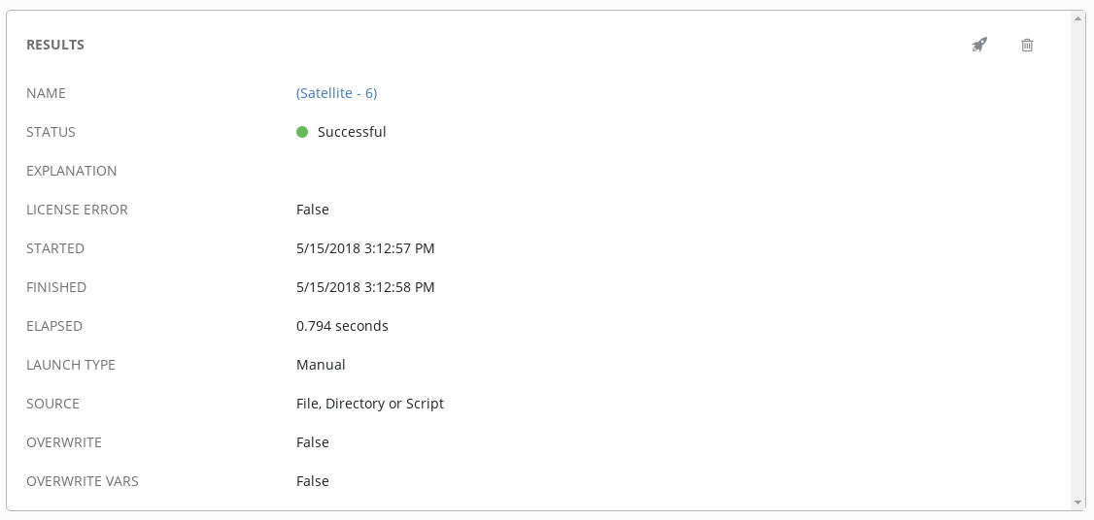Click the NAME field label
Viewport: 1094px width, 520px height.
coord(46,93)
